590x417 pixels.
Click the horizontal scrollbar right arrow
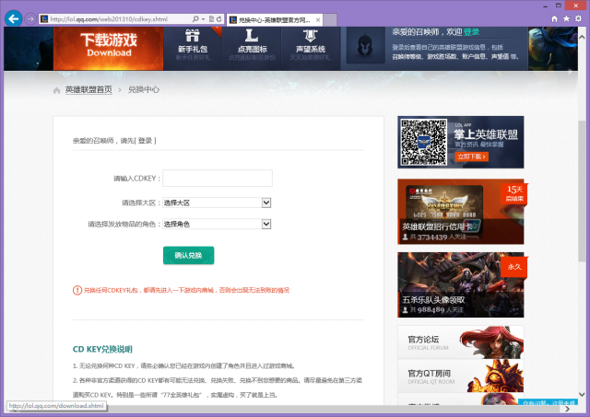[x=568, y=409]
